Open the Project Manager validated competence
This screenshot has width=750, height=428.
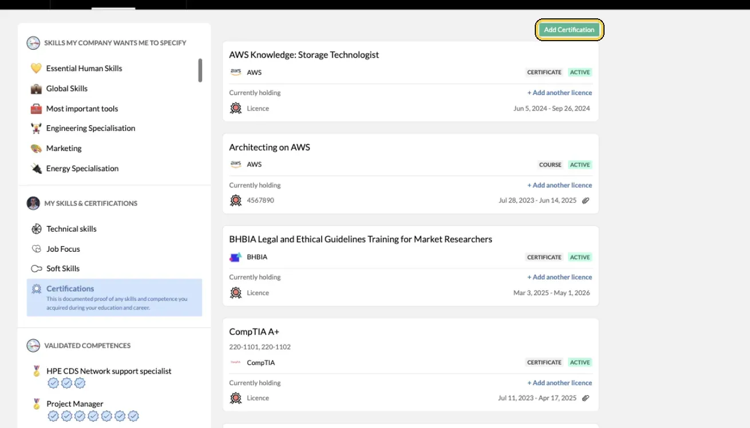point(75,404)
